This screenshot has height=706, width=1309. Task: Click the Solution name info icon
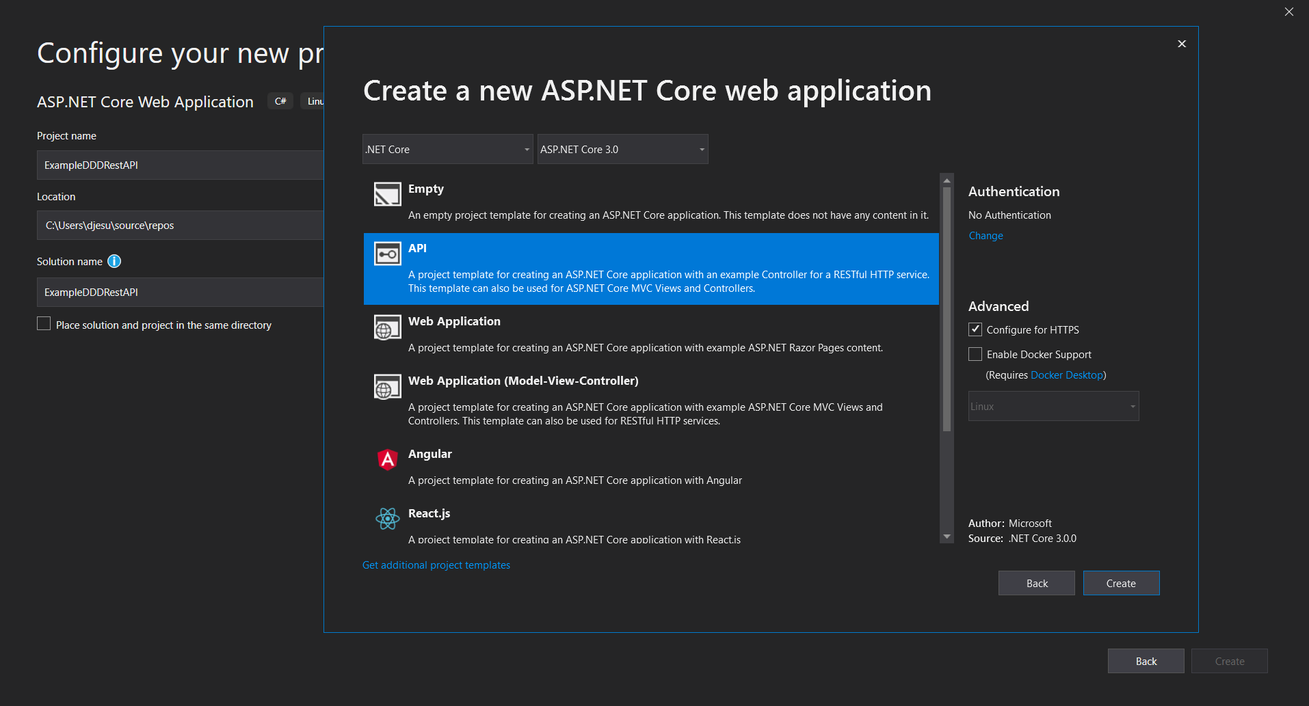click(x=114, y=261)
